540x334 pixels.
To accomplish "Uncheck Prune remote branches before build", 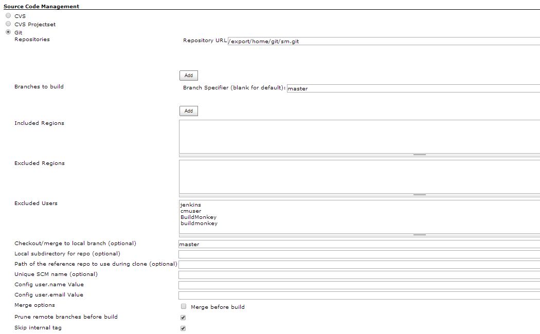I will point(183,318).
